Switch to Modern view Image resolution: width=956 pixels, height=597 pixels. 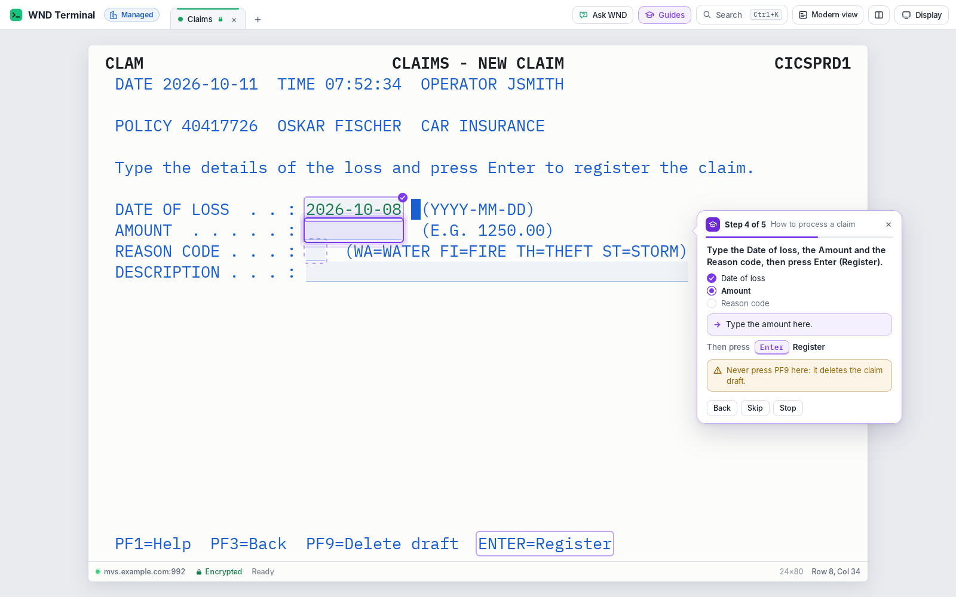pos(828,15)
